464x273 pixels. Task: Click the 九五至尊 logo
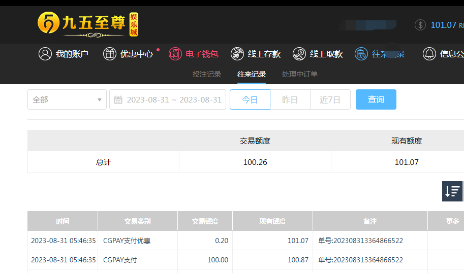(x=88, y=24)
